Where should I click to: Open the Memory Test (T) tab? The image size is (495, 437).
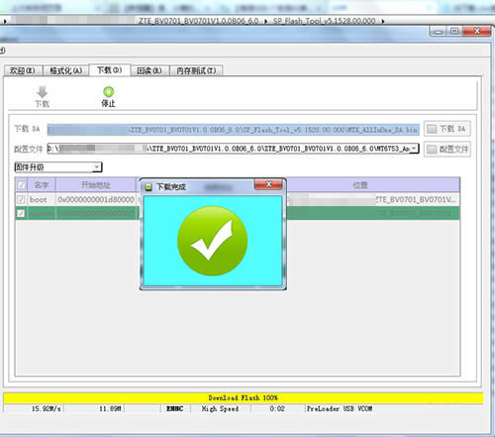click(196, 70)
